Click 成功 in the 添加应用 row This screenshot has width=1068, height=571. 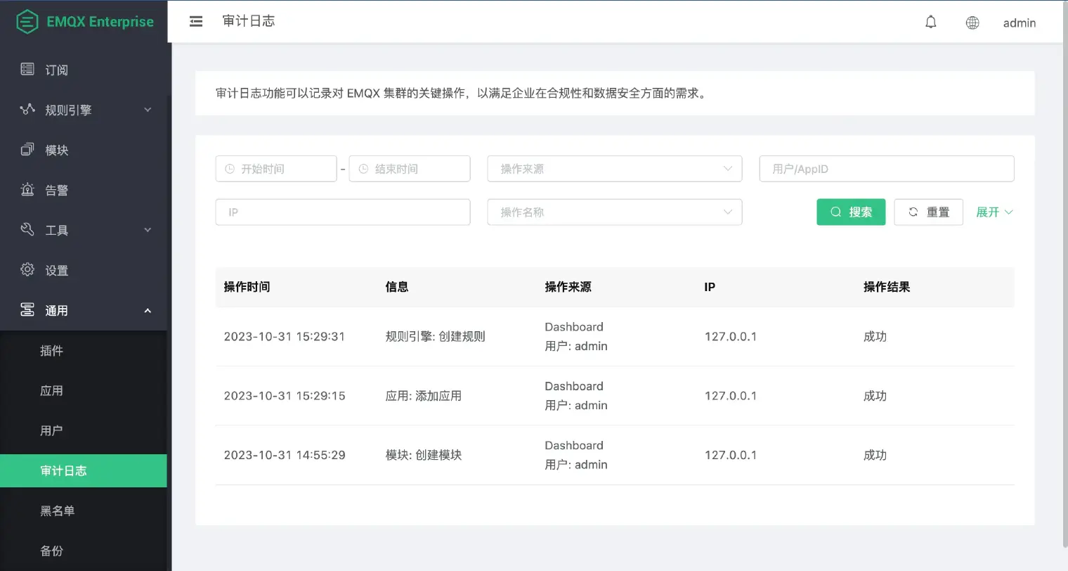tap(875, 396)
